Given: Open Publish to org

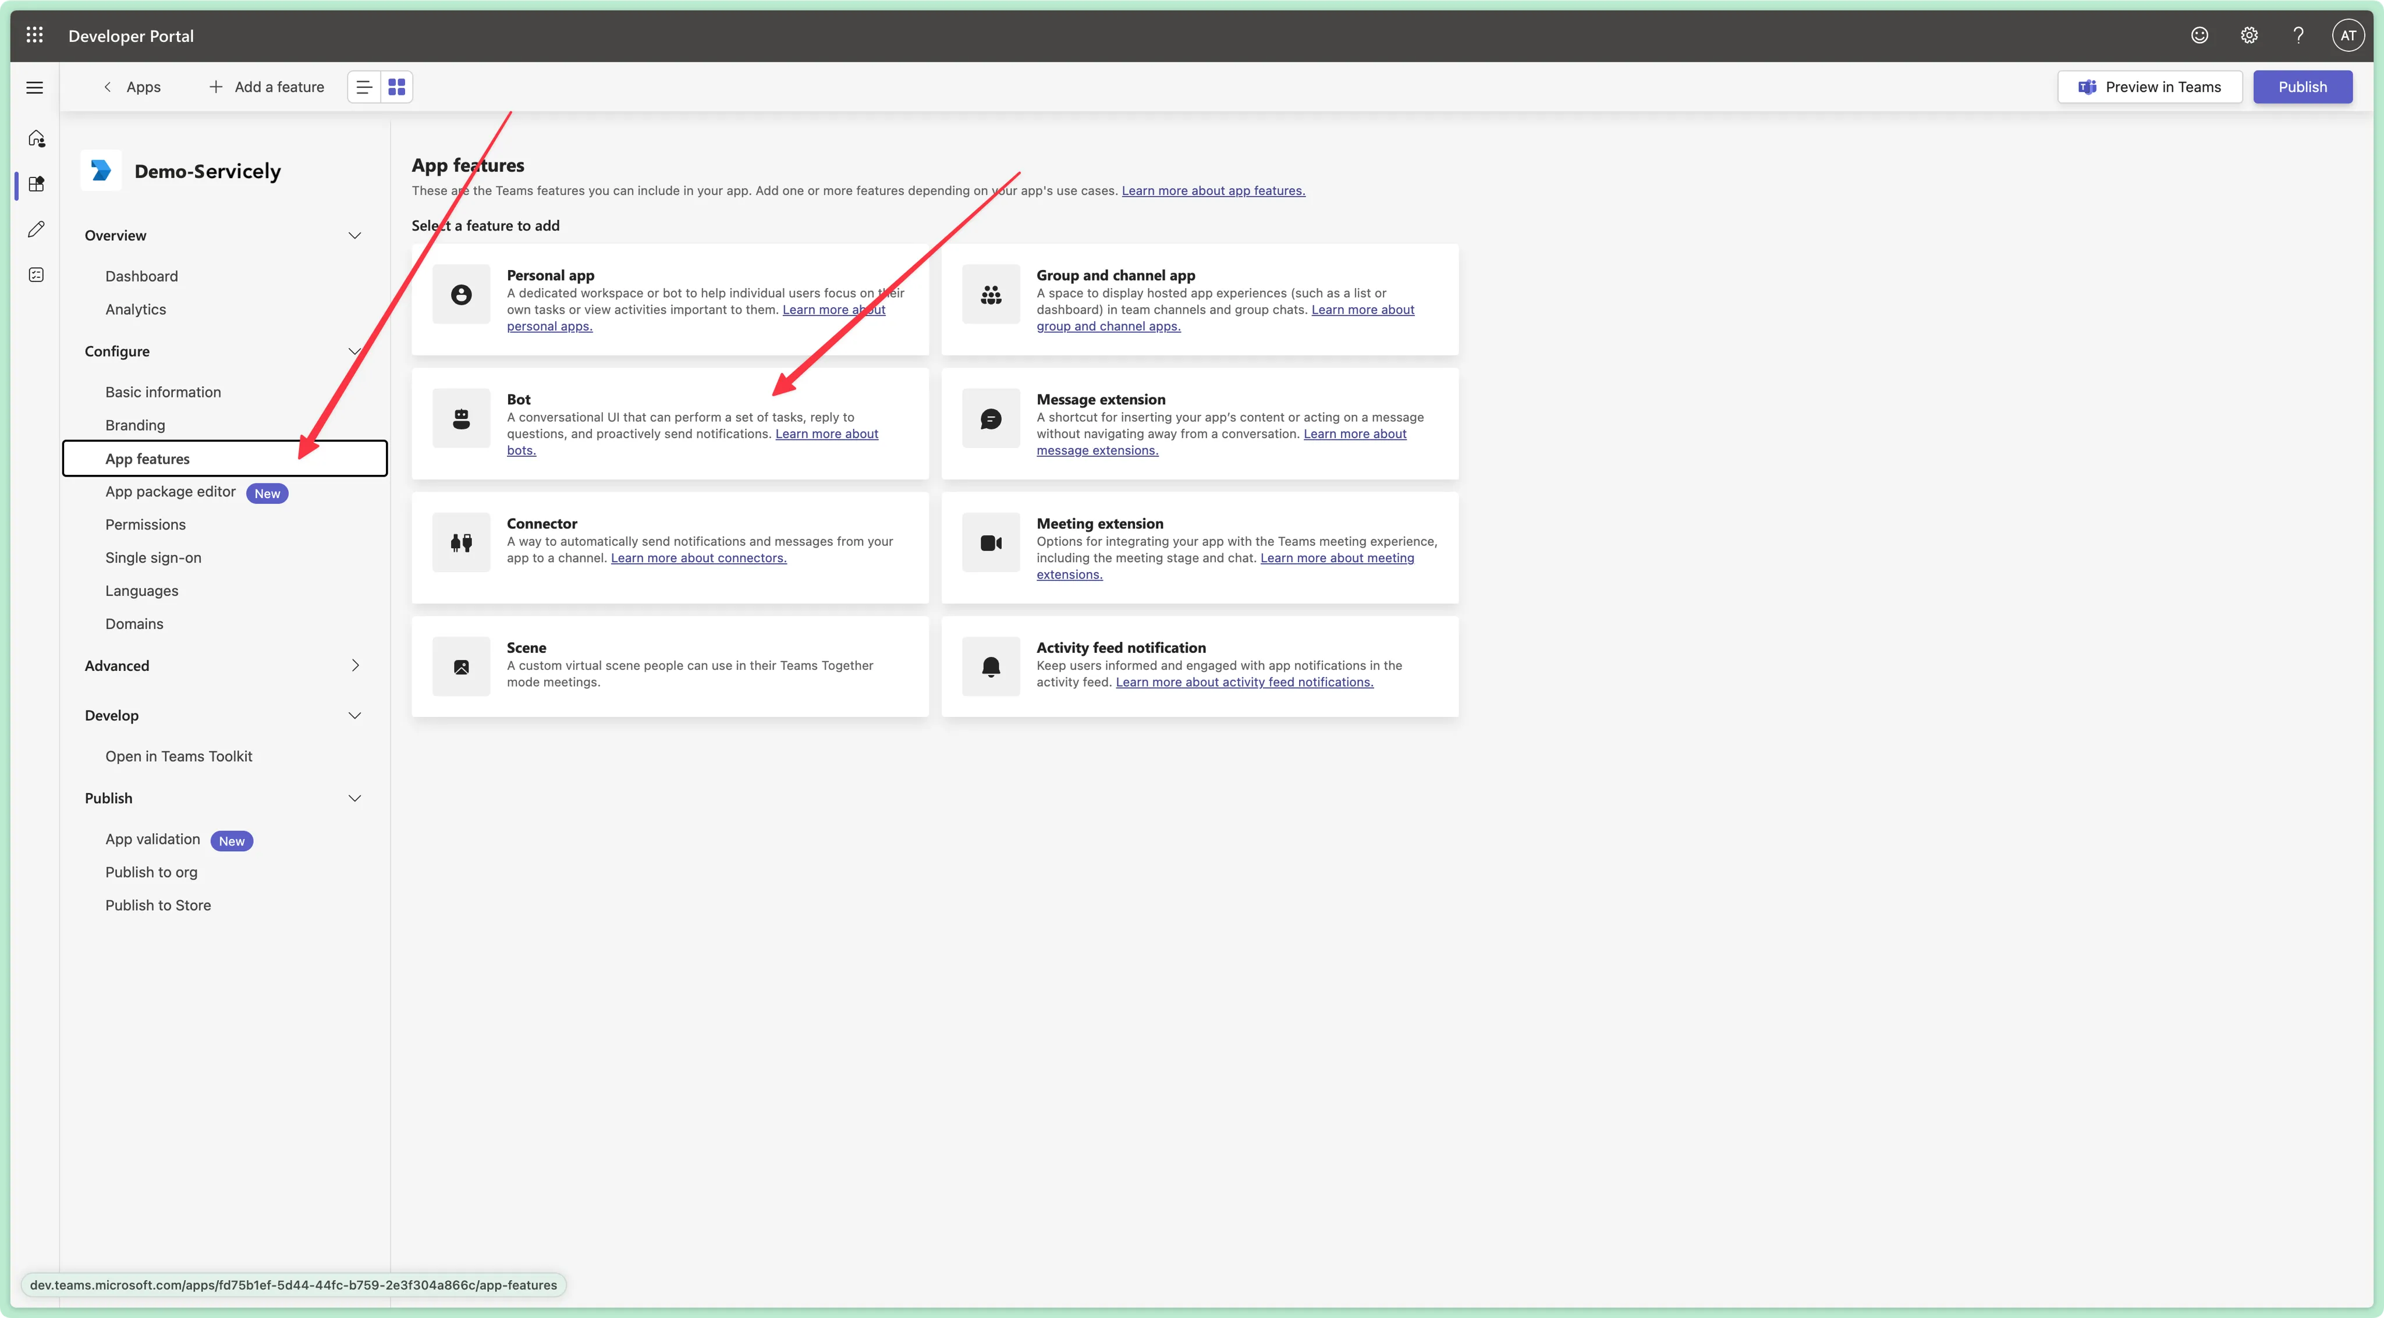Looking at the screenshot, I should [x=152, y=872].
